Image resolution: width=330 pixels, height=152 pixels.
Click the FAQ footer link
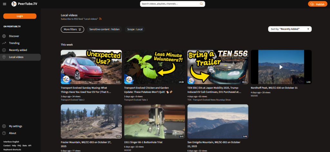(x=19, y=146)
